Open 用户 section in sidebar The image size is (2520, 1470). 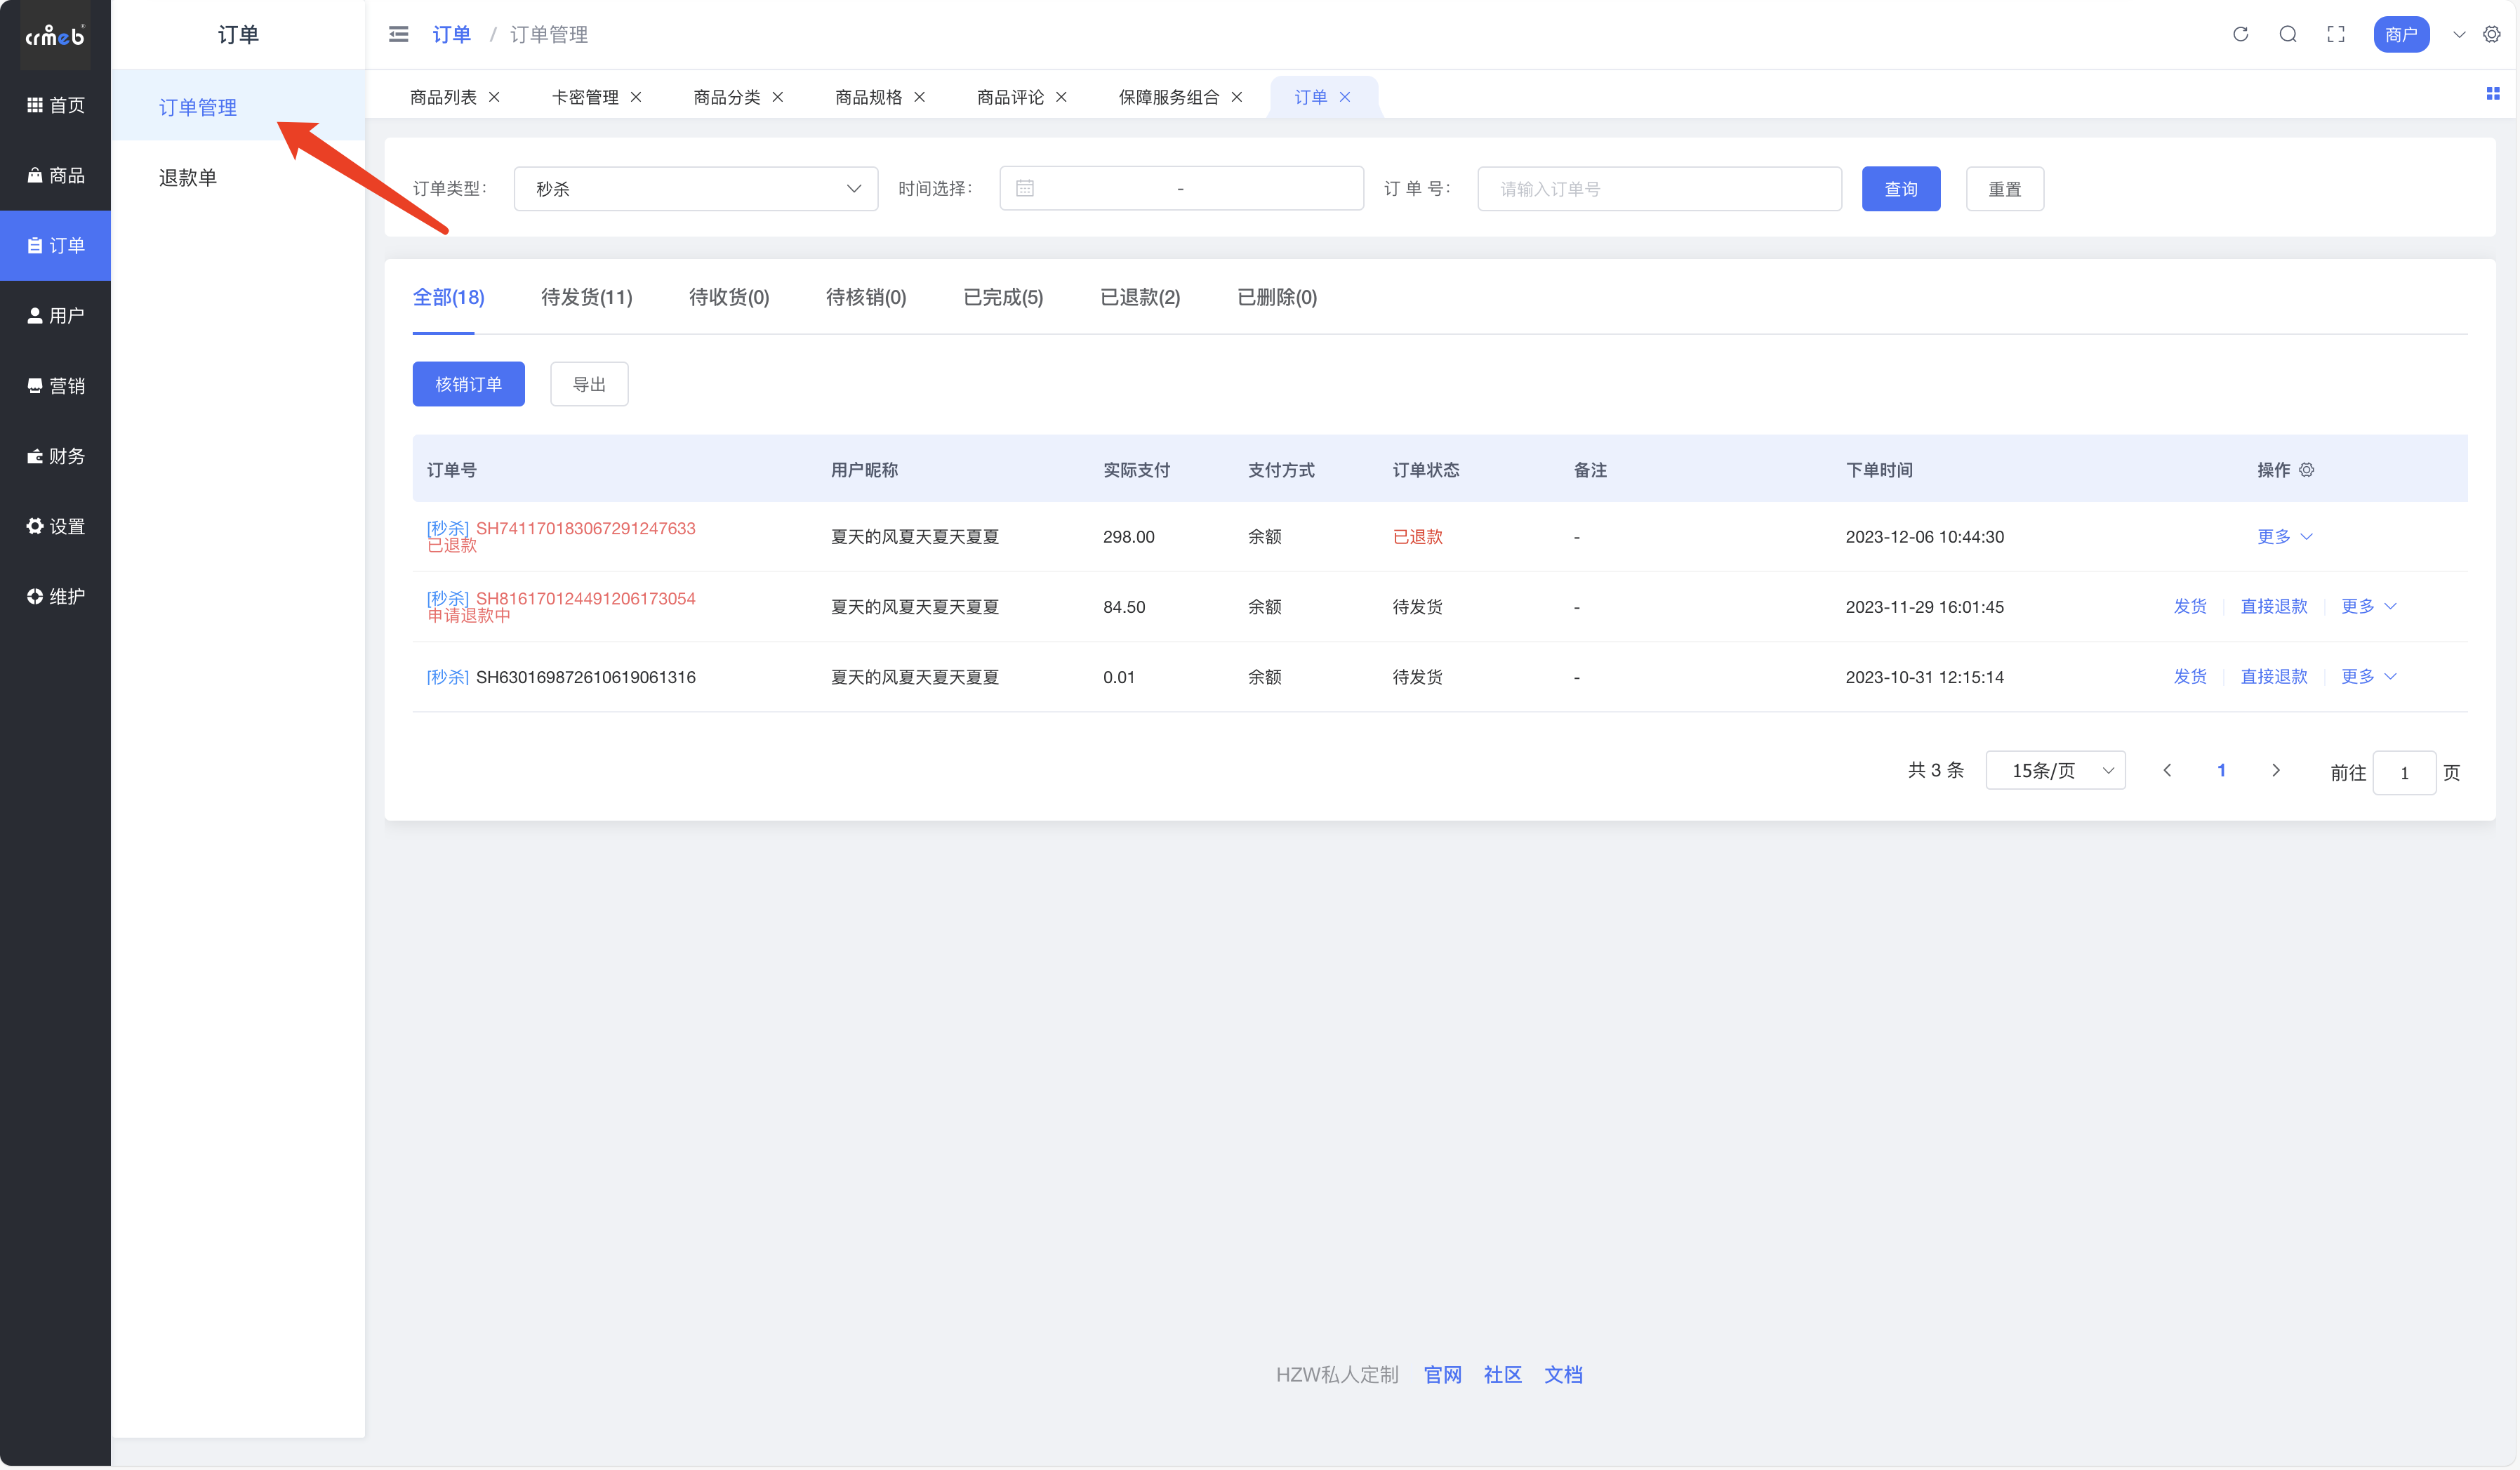[x=55, y=315]
